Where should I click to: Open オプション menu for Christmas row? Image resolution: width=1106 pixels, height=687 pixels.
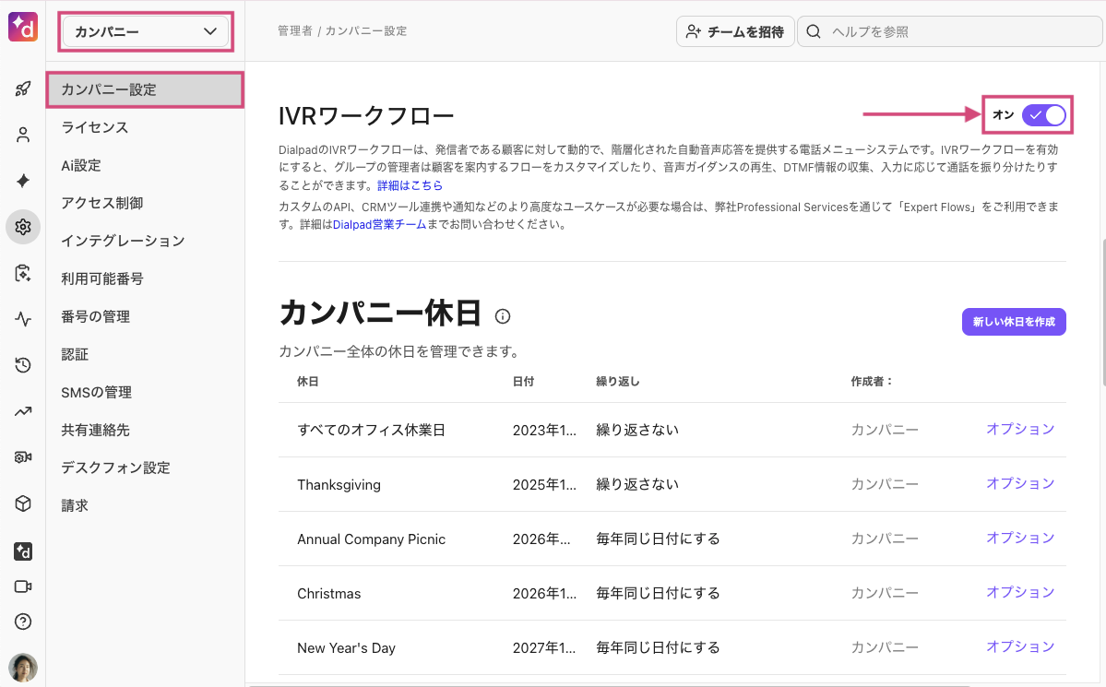click(1019, 592)
